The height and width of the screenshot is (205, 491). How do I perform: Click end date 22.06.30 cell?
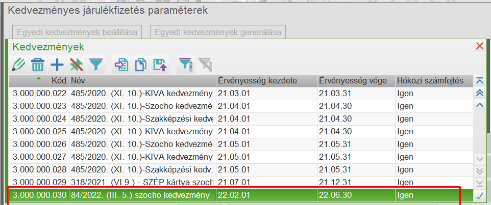coord(356,195)
